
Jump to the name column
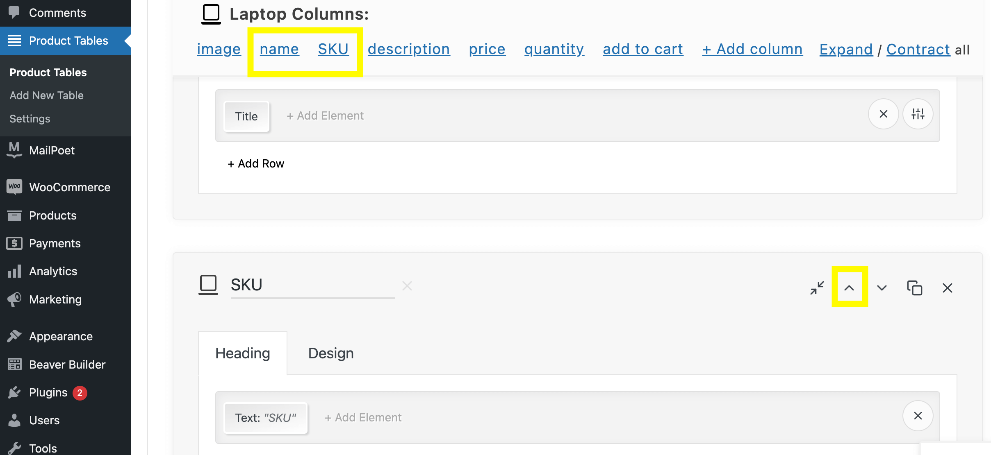280,49
